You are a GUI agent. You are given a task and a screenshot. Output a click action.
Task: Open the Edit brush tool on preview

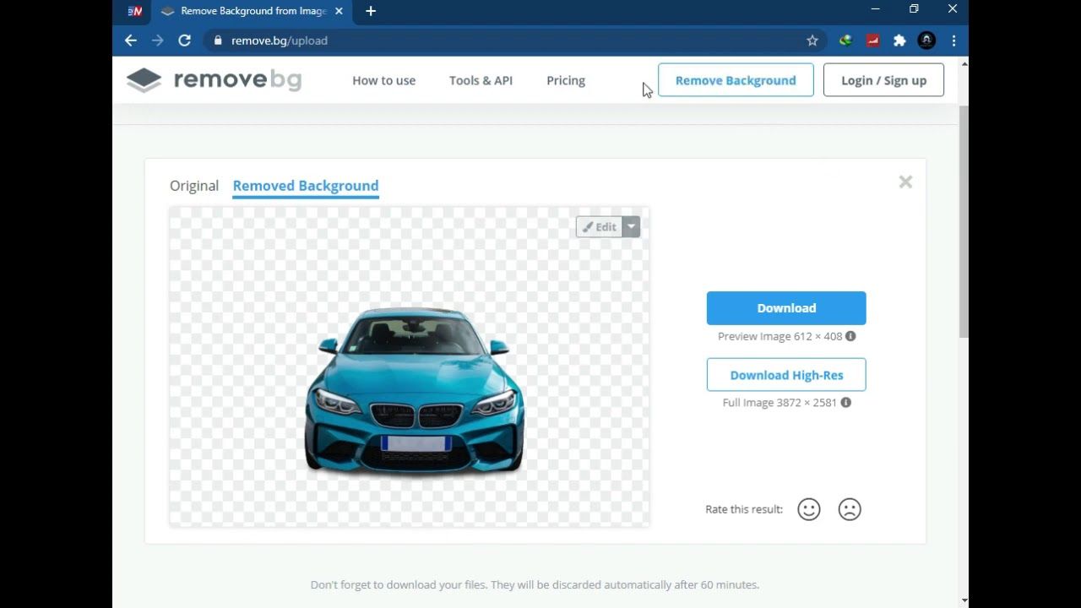[600, 226]
